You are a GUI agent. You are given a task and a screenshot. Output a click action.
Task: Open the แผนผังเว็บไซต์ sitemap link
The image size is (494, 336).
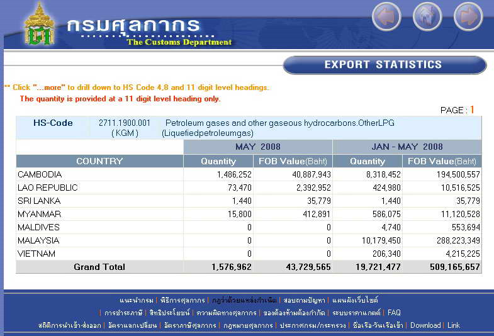click(355, 300)
